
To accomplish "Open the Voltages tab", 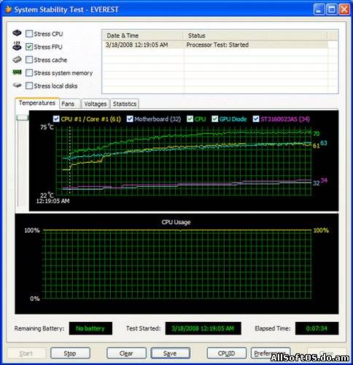I will coord(96,104).
